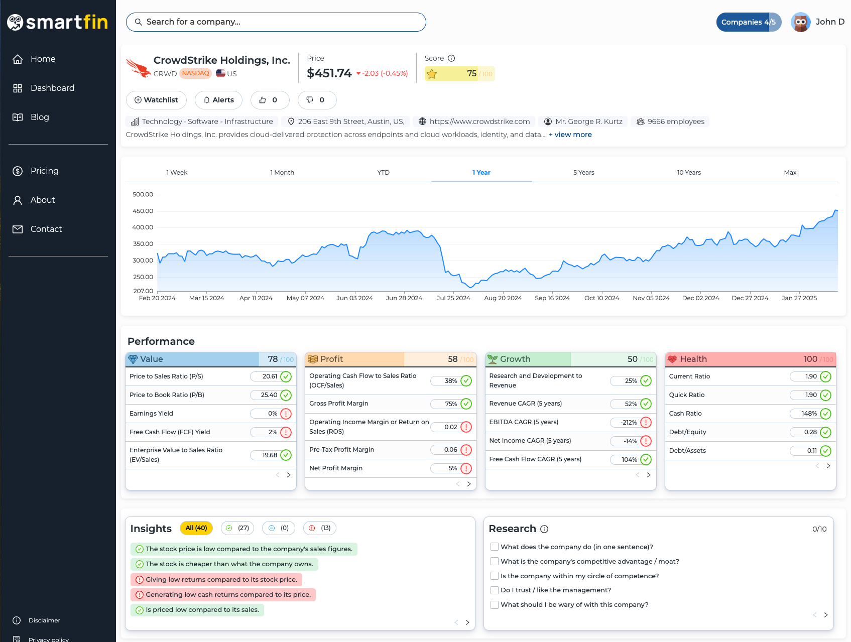Switch chart to 1 Week
This screenshot has width=851, height=642.
(177, 173)
